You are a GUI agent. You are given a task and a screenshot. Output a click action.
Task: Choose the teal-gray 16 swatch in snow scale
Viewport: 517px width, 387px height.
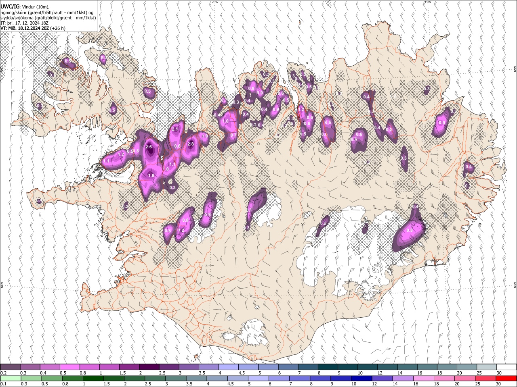[427, 367]
